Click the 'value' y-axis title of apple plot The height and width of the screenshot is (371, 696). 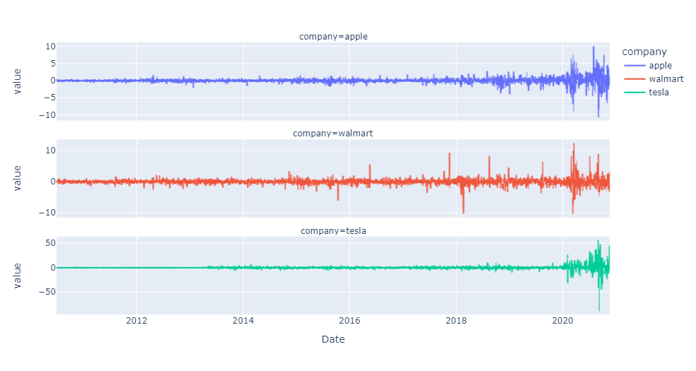click(17, 81)
